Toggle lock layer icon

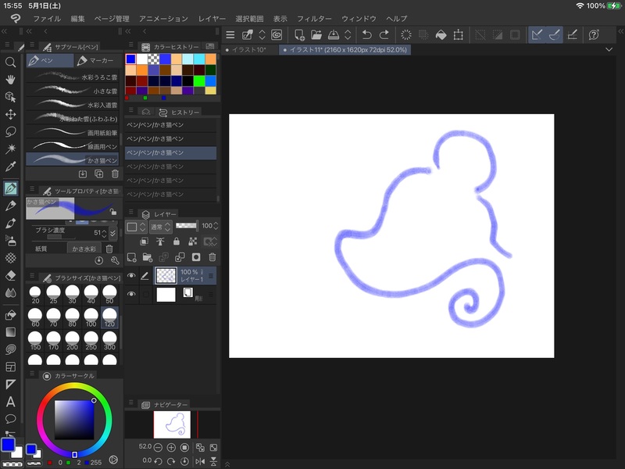177,242
